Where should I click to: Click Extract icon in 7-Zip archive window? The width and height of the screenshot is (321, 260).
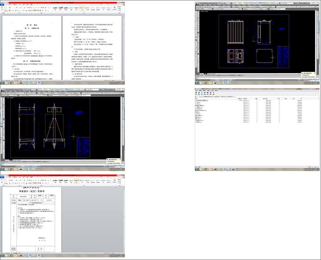pyautogui.click(x=199, y=93)
